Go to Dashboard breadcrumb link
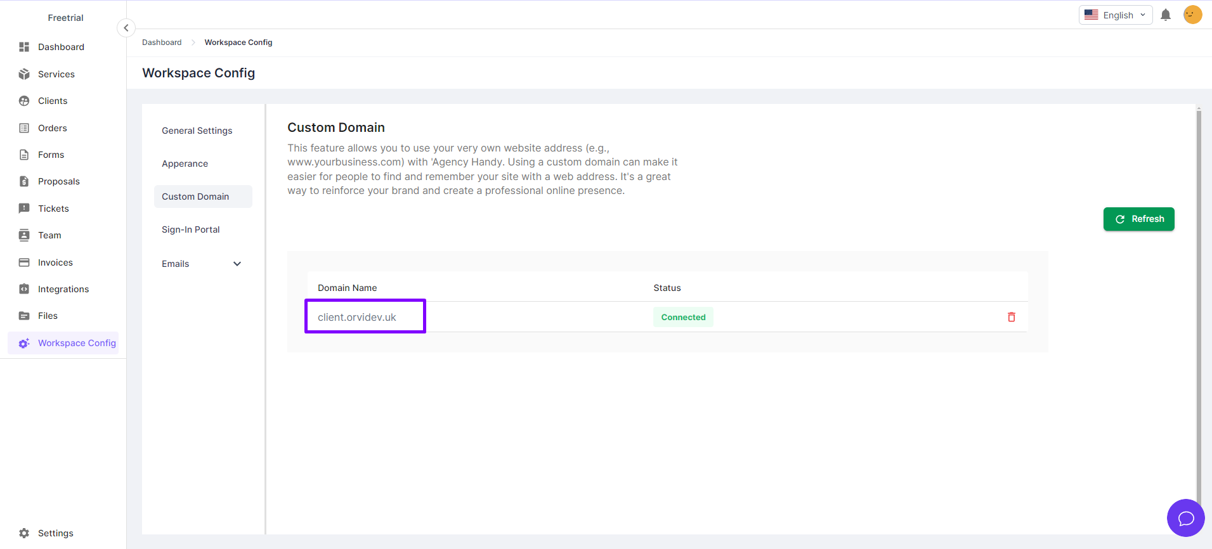Viewport: 1212px width, 549px height. click(x=162, y=42)
